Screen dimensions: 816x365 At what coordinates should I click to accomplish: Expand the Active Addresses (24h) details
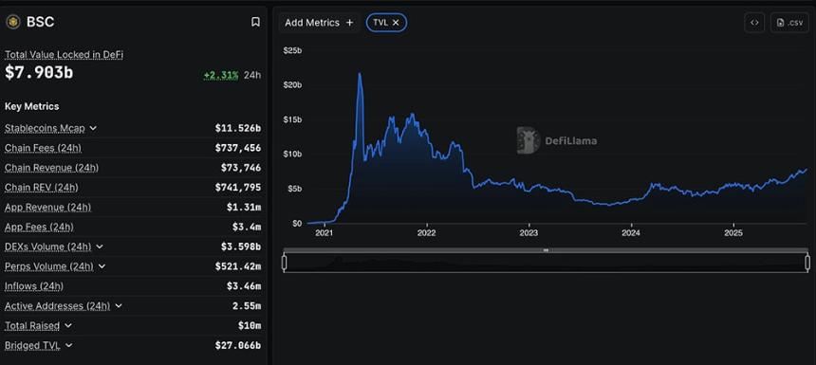tap(119, 305)
